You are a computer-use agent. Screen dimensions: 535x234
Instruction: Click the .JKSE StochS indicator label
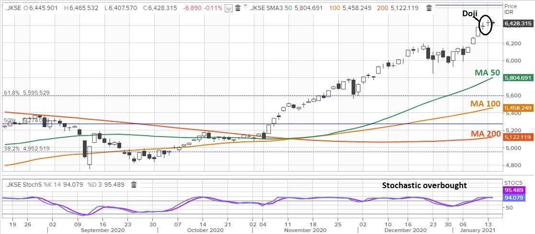[x=23, y=185]
